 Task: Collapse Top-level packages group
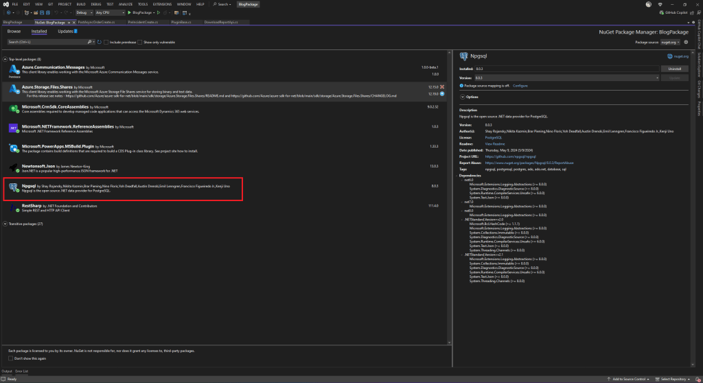[5, 59]
